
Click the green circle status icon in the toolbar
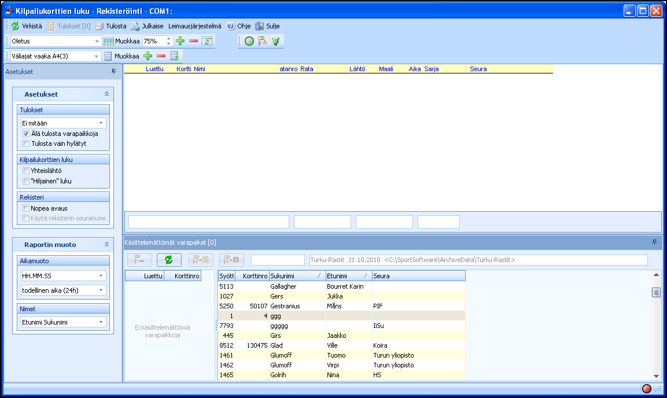click(249, 41)
